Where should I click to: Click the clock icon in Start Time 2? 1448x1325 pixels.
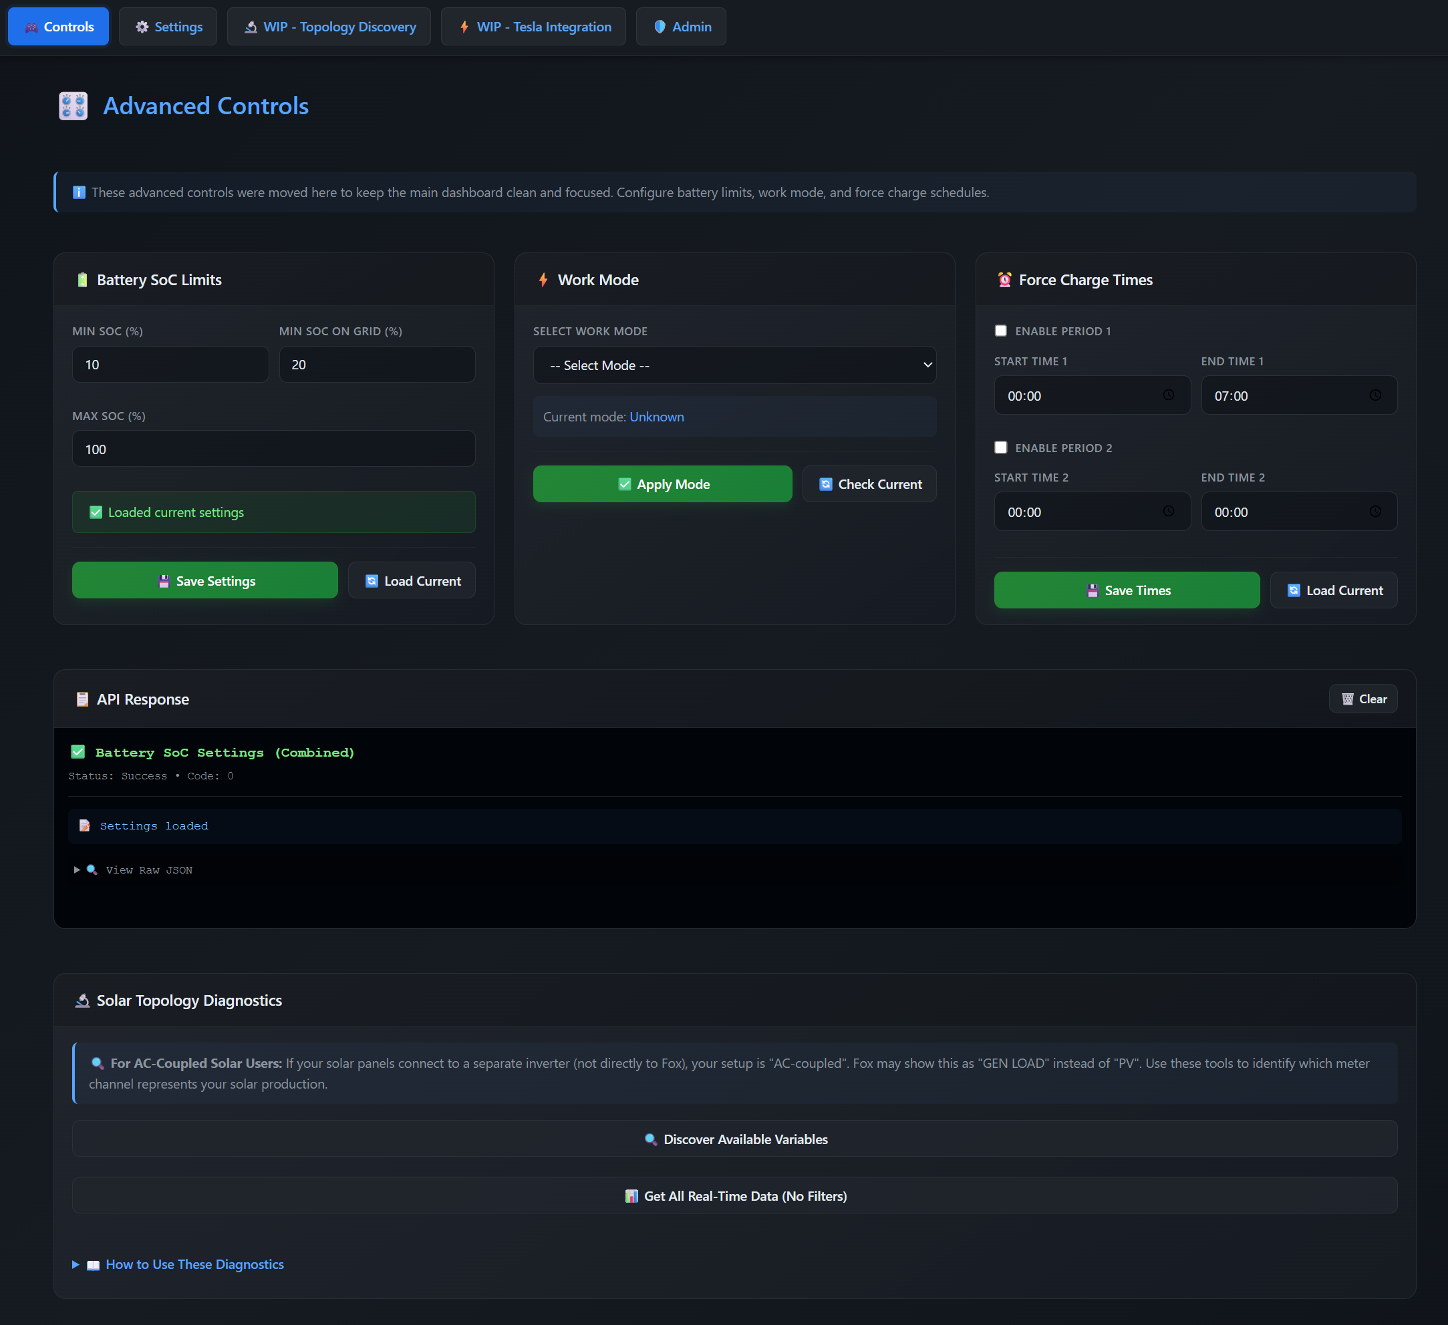tap(1168, 512)
